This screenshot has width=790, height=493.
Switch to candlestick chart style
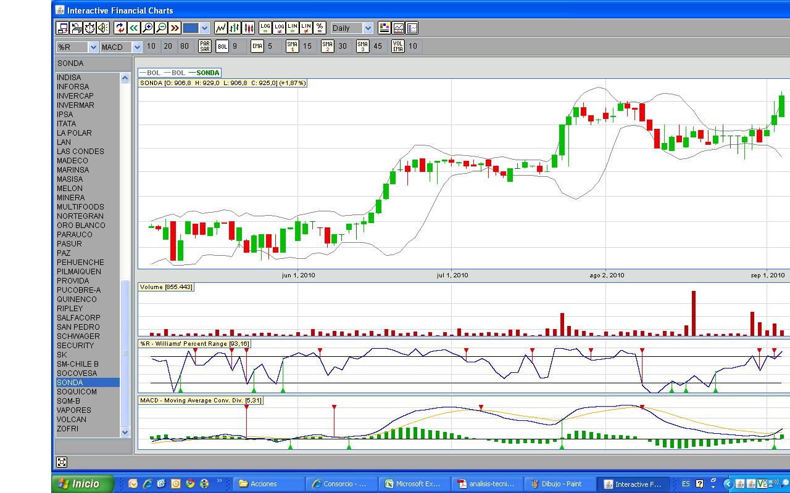point(249,28)
